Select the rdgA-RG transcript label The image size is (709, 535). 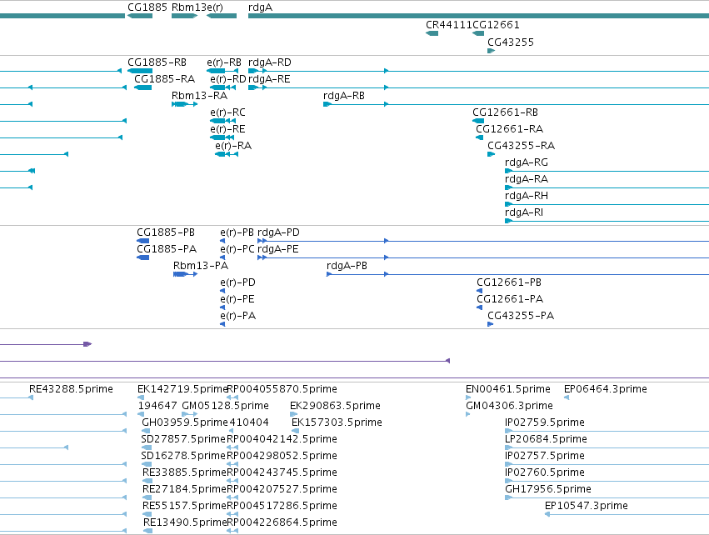[527, 162]
